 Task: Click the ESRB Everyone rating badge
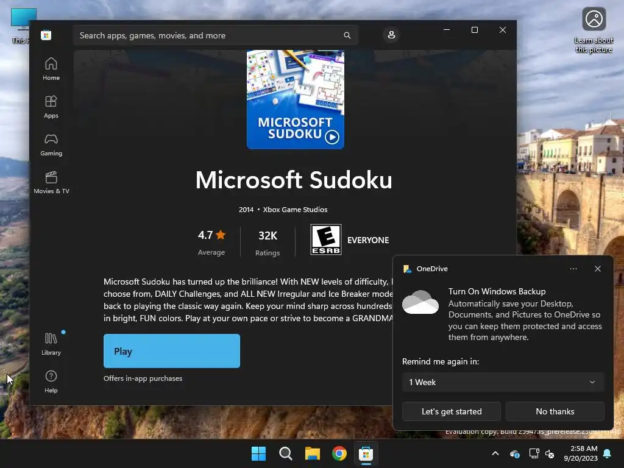(x=325, y=239)
